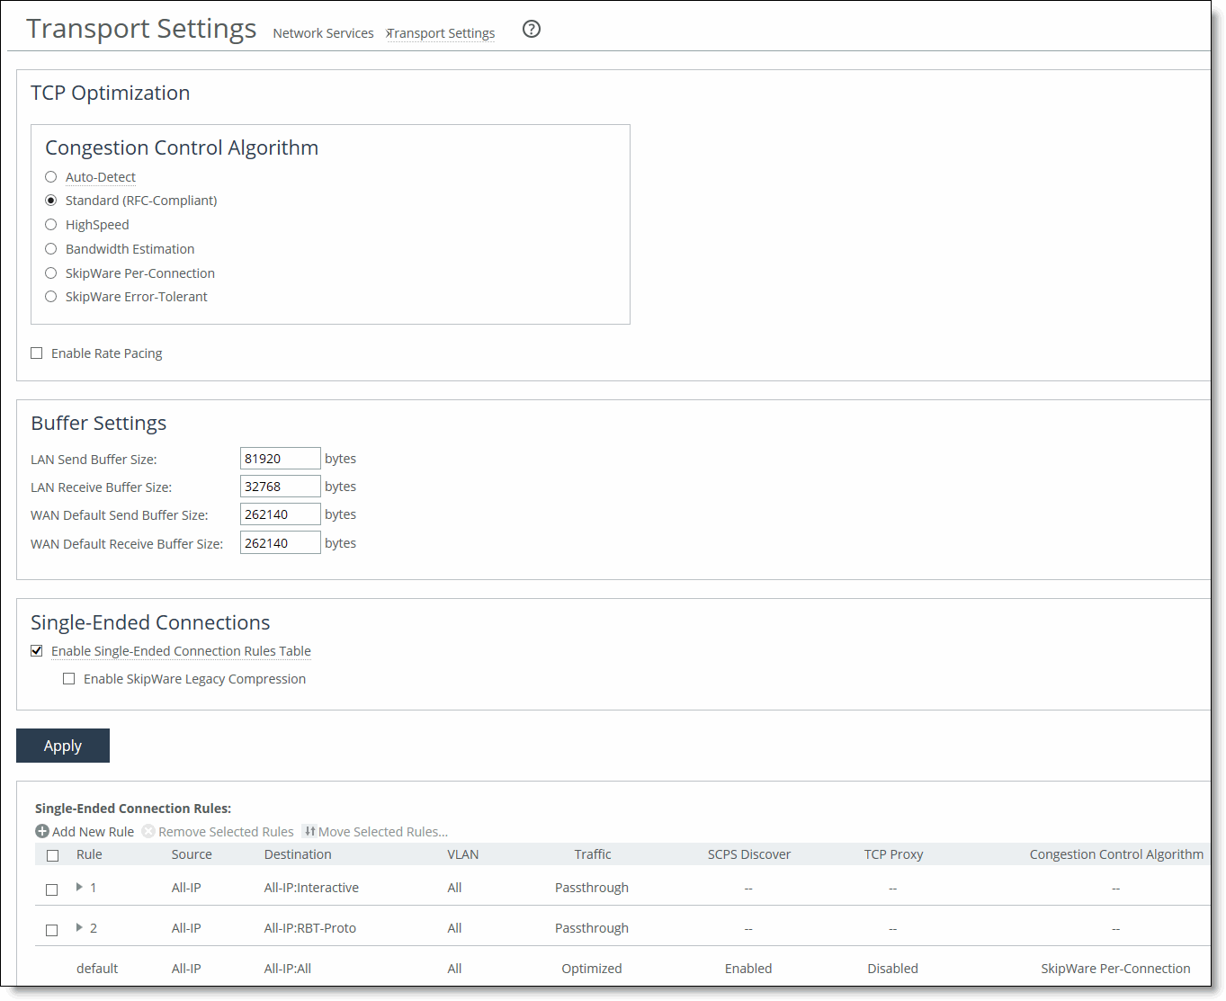The image size is (1226, 1001).
Task: Click All-IP:All destination in default row
Action: pyautogui.click(x=288, y=969)
